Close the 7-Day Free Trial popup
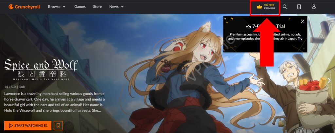335x133 pixels. pos(302,21)
